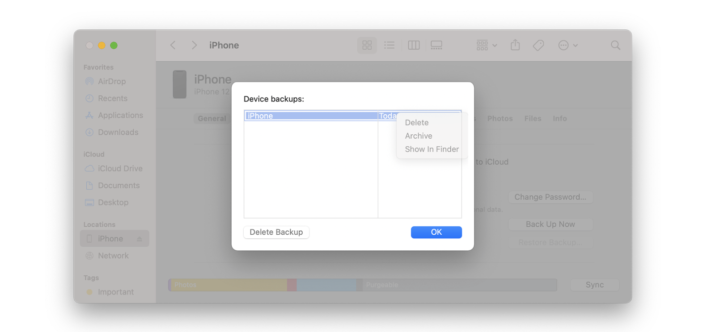Click the Back Up Now button
728x332 pixels.
[x=550, y=224]
